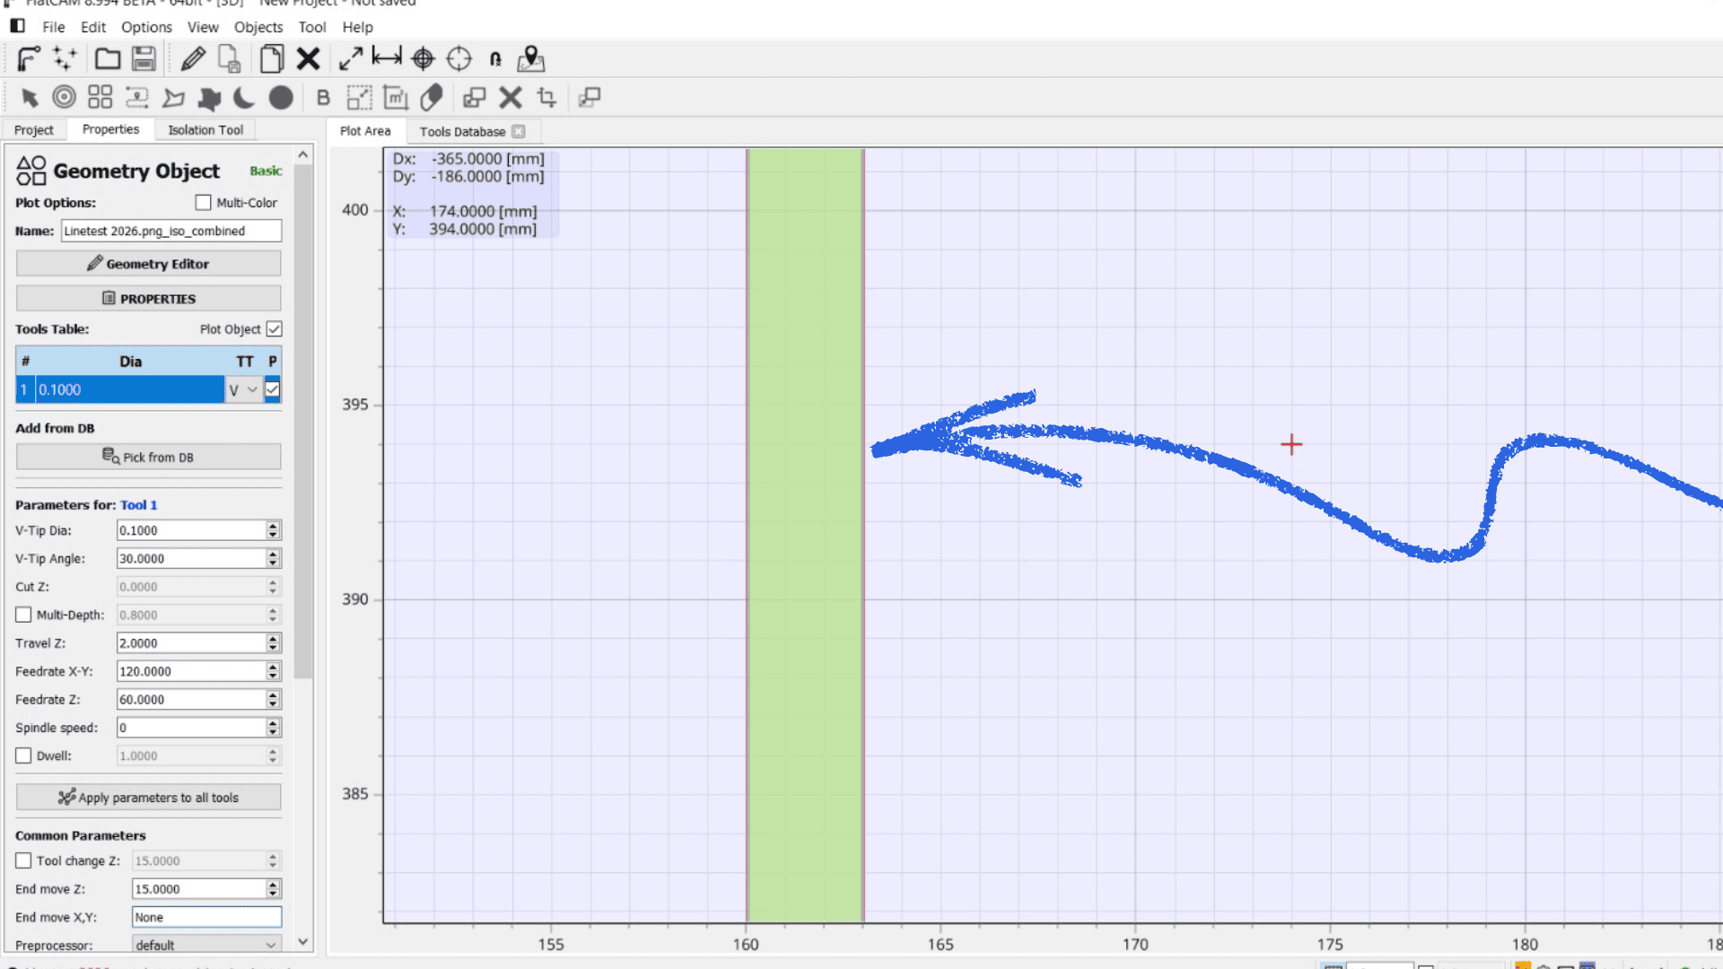
Task: Expand the Preprocessor default dropdown
Action: (206, 945)
